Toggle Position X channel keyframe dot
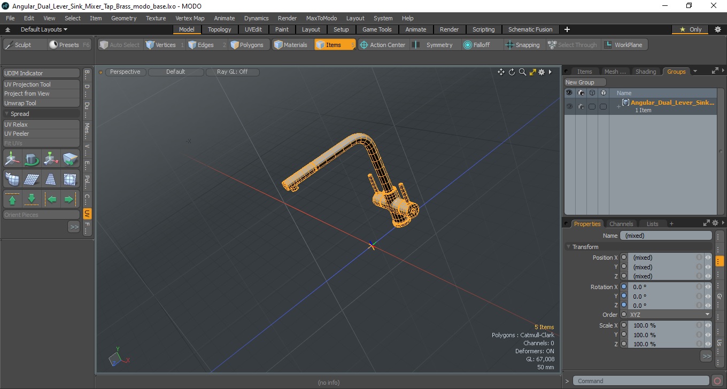This screenshot has height=389, width=727. pyautogui.click(x=624, y=258)
